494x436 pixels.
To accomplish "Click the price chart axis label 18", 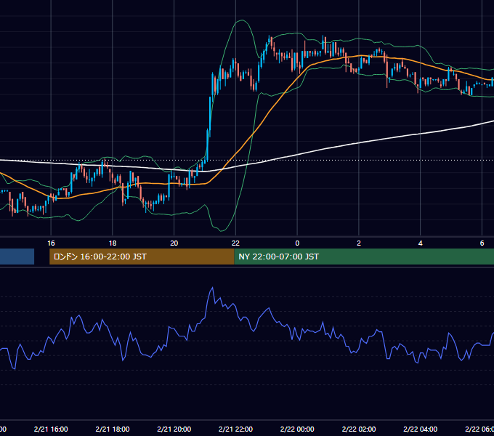I will [x=113, y=243].
